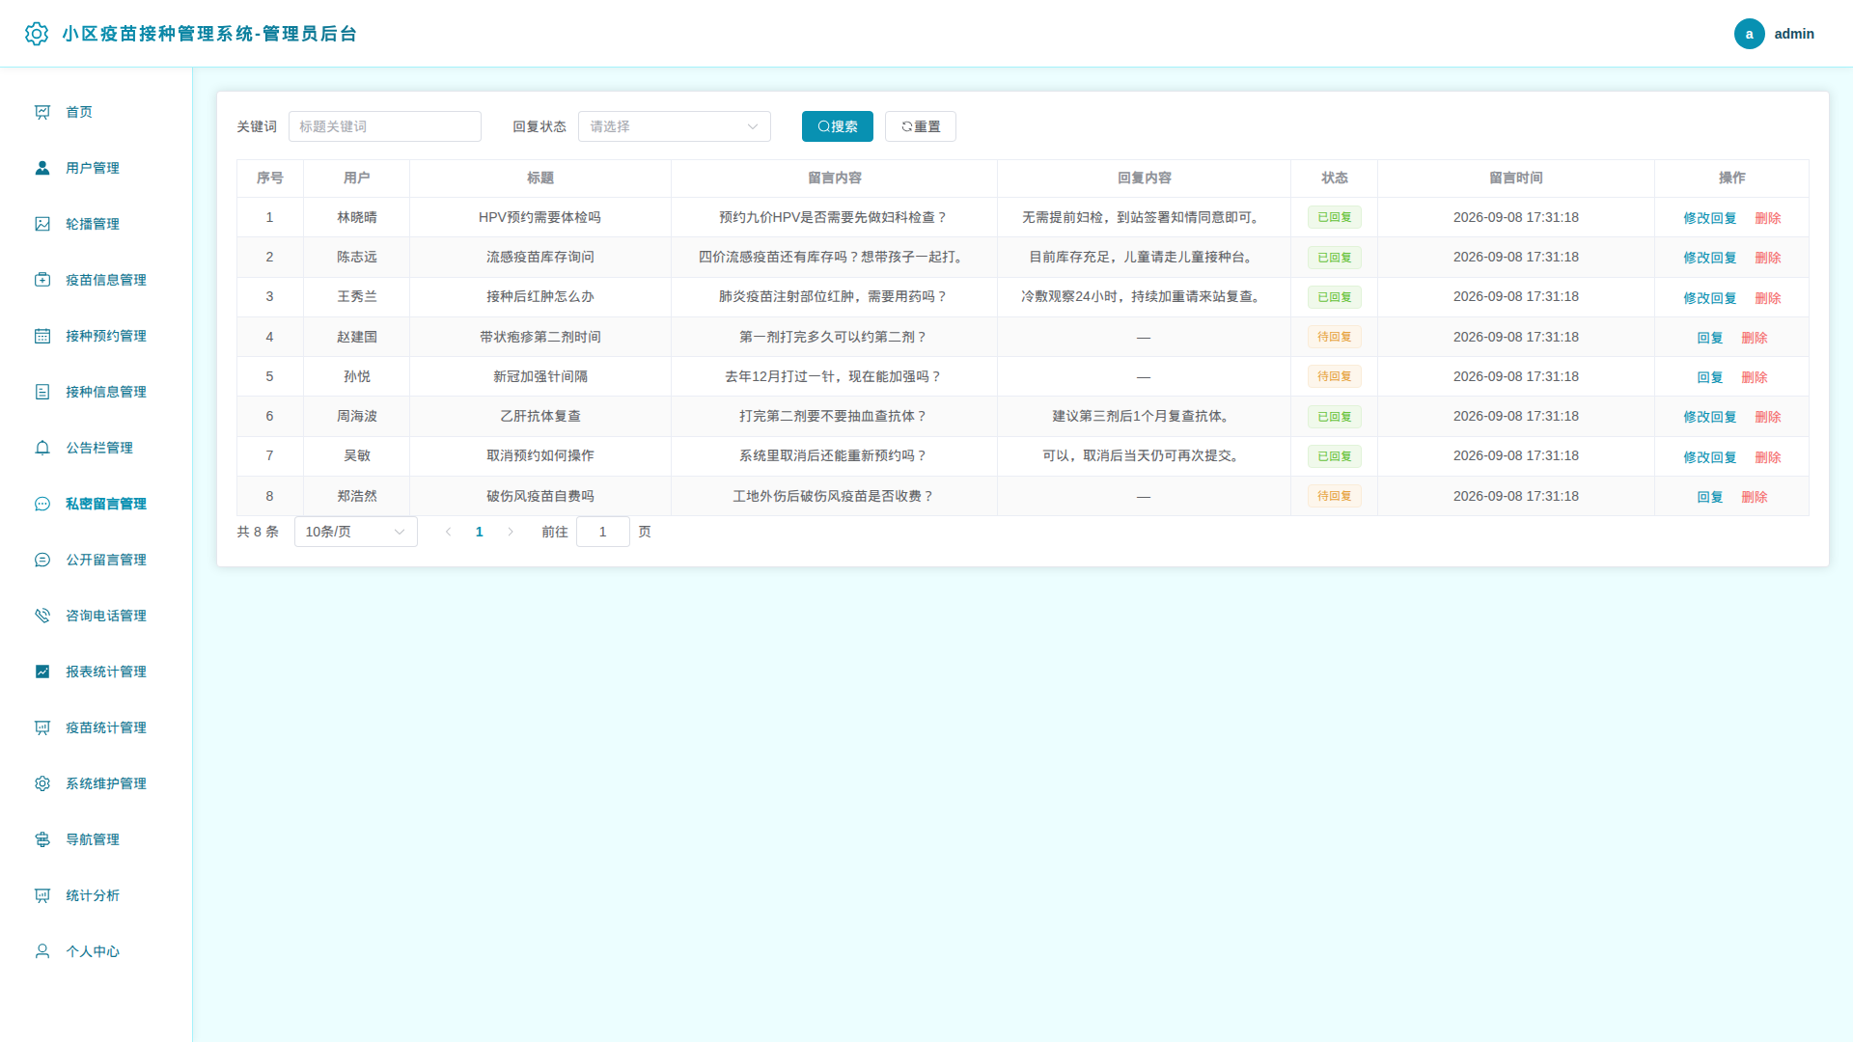Click the admin username text
This screenshot has width=1853, height=1042.
[1794, 34]
